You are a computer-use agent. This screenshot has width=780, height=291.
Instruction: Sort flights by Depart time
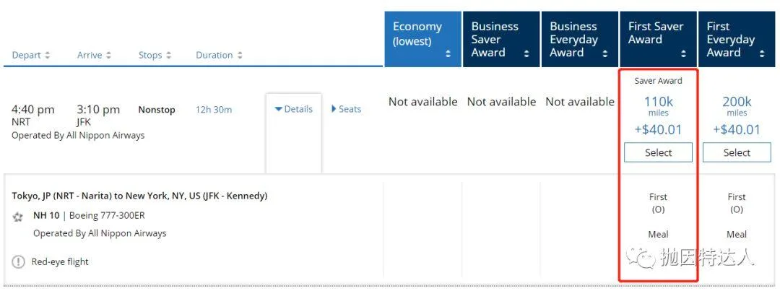pos(31,55)
